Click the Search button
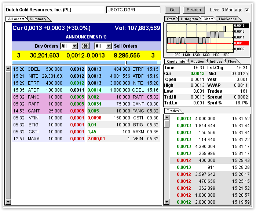256x211 pixels. (x=194, y=10)
